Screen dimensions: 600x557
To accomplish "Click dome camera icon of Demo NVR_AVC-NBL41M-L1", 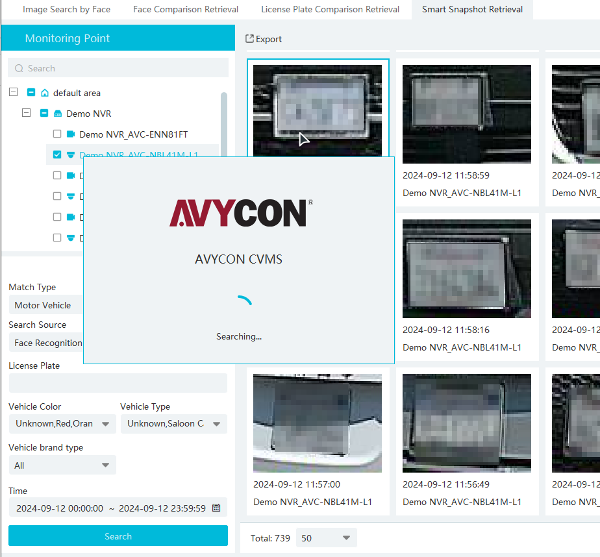I will 71,155.
